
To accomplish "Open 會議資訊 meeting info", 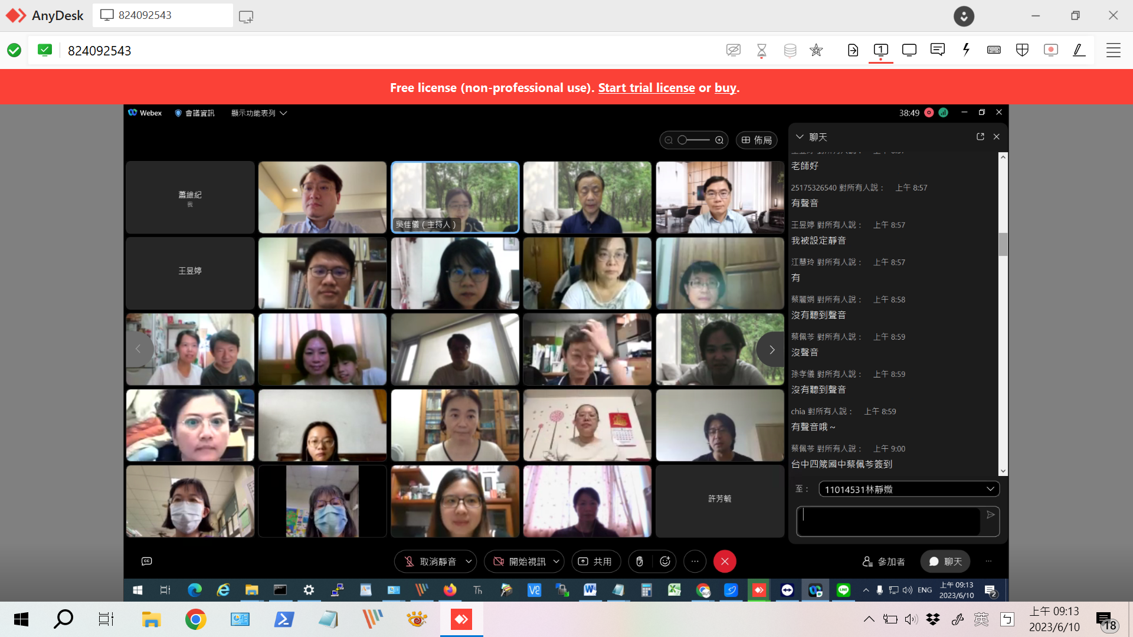I will [x=195, y=113].
